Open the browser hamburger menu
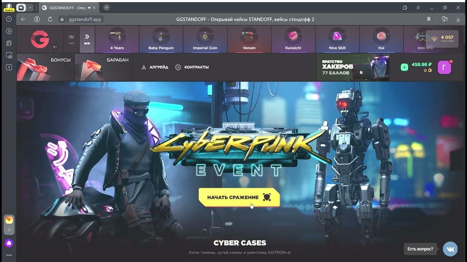This screenshot has height=262, width=467. click(418, 8)
